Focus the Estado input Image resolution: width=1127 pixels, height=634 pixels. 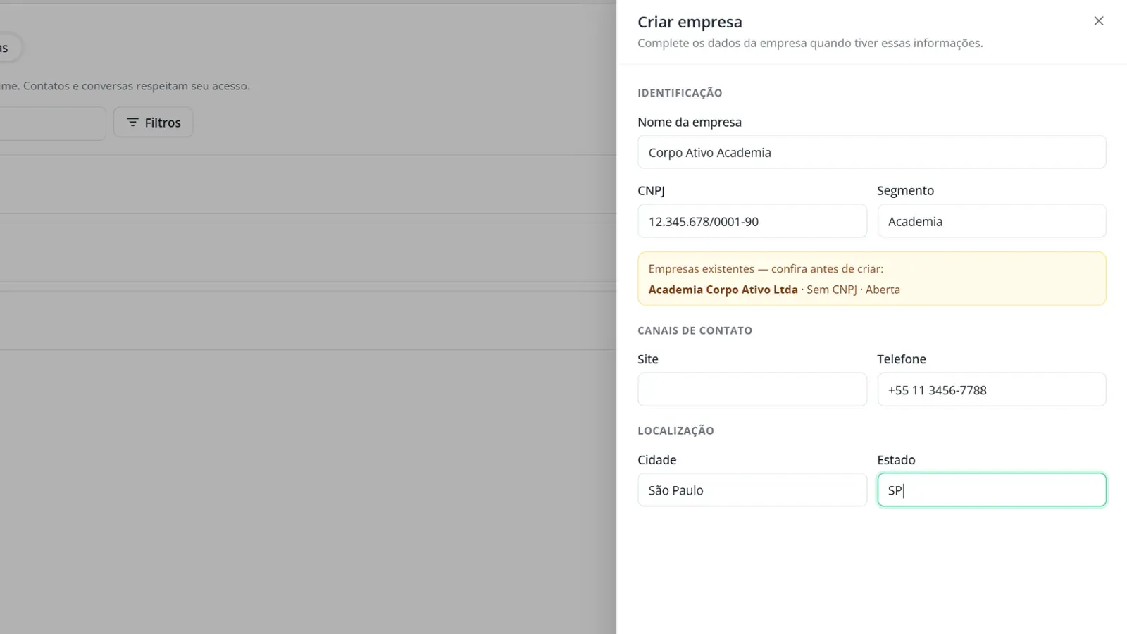coord(992,490)
